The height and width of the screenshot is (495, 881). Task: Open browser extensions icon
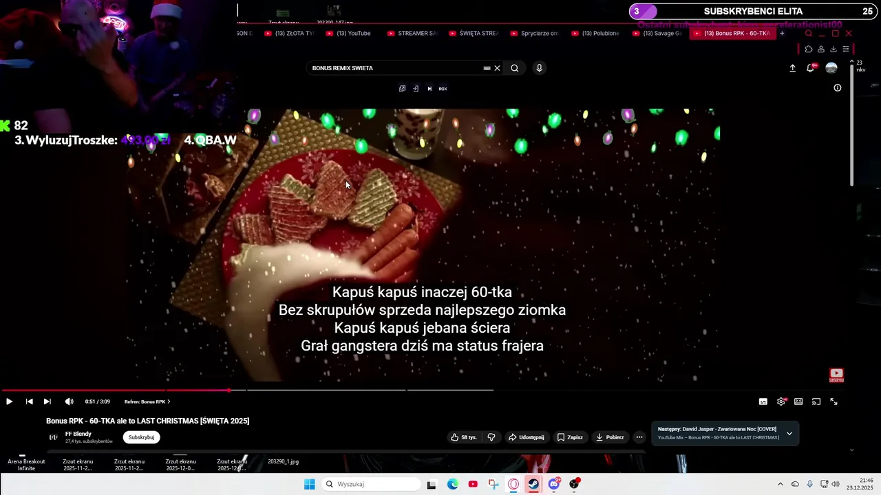click(x=809, y=49)
